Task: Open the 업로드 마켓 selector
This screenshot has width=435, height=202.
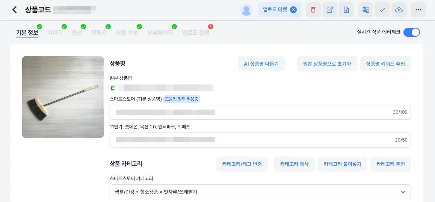Action: click(x=279, y=10)
